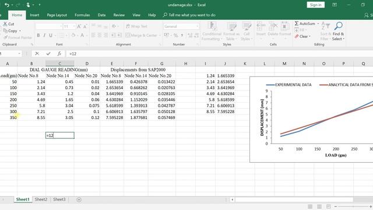Click the formula bar showing =12
373x210 pixels.
(219, 54)
